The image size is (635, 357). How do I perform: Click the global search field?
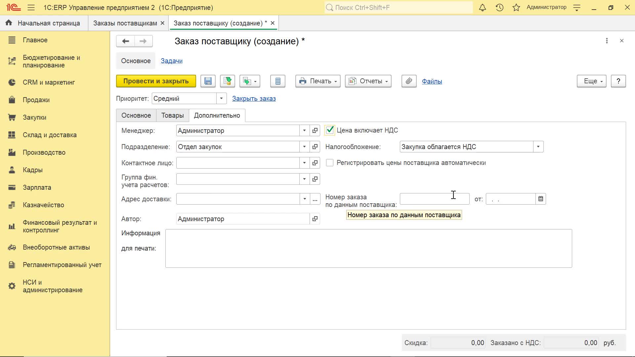(399, 8)
